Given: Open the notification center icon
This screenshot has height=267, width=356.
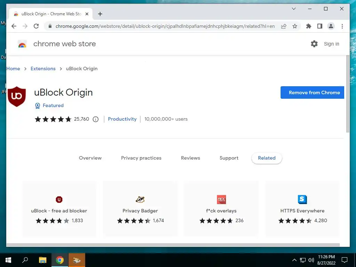Looking at the screenshot, I should click(345, 260).
